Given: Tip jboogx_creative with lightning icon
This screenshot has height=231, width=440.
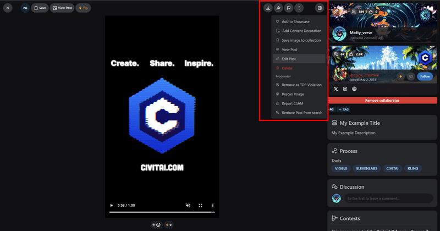Looking at the screenshot, I should tap(401, 76).
